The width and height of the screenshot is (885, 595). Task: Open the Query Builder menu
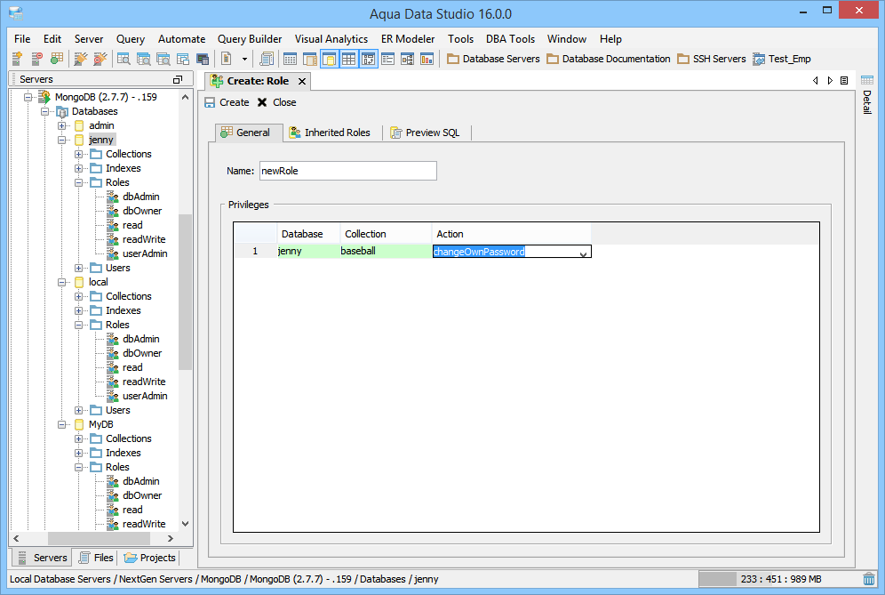[x=250, y=39]
